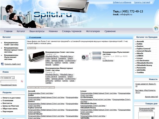Open the Новинки menu item
The height and width of the screenshot is (119, 159).
(53, 31)
